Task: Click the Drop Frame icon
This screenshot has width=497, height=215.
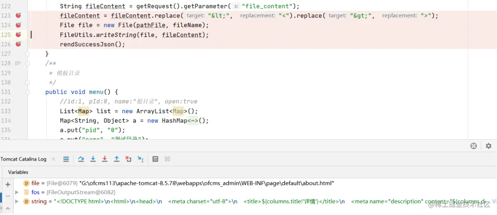Action: [128, 159]
